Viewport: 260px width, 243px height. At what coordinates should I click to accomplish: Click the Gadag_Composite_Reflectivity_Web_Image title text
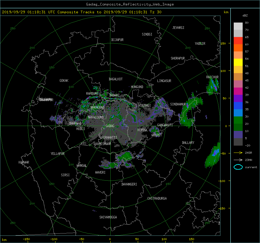pyautogui.click(x=130, y=4)
